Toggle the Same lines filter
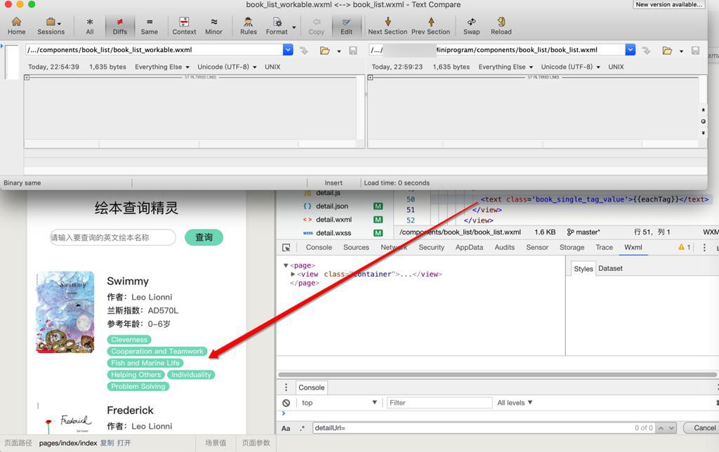The image size is (719, 452). point(149,26)
